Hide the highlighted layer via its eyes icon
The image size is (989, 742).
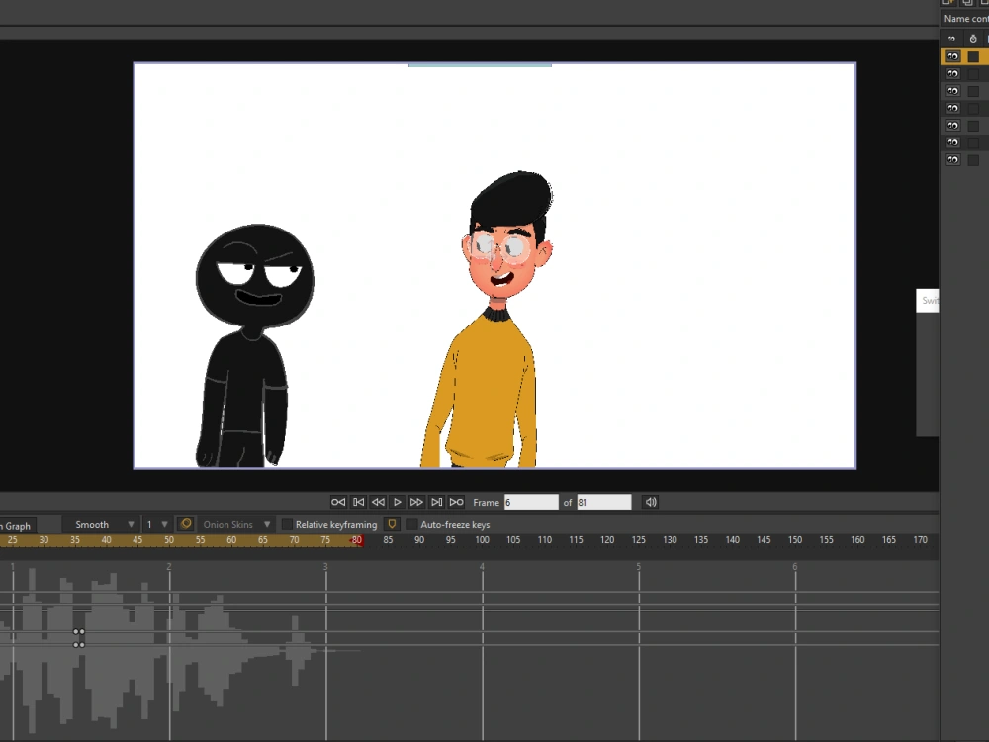[952, 56]
